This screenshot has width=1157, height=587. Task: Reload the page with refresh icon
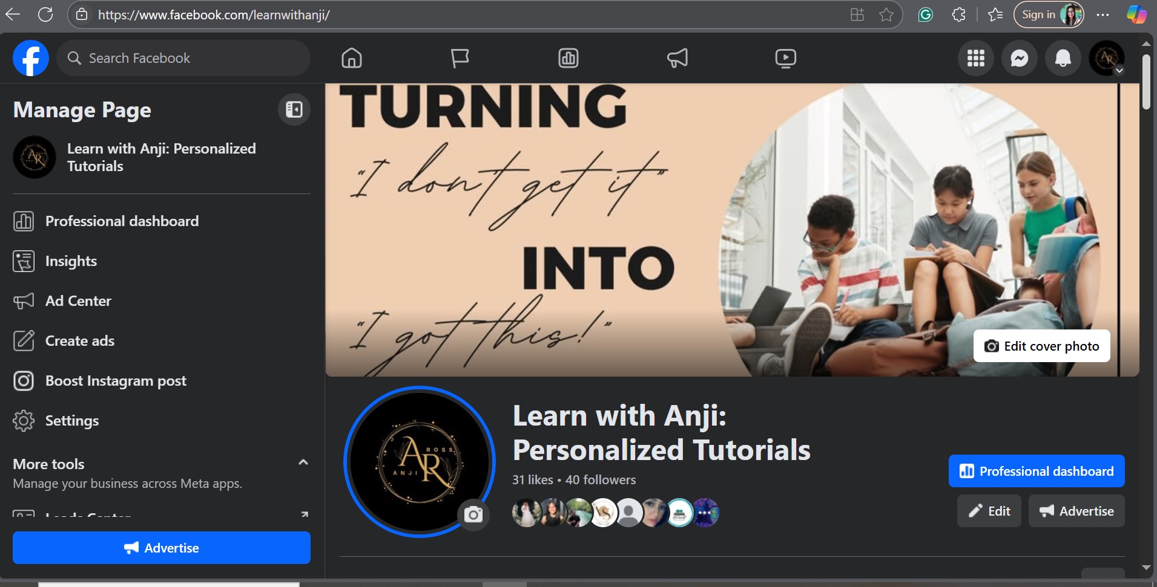45,15
